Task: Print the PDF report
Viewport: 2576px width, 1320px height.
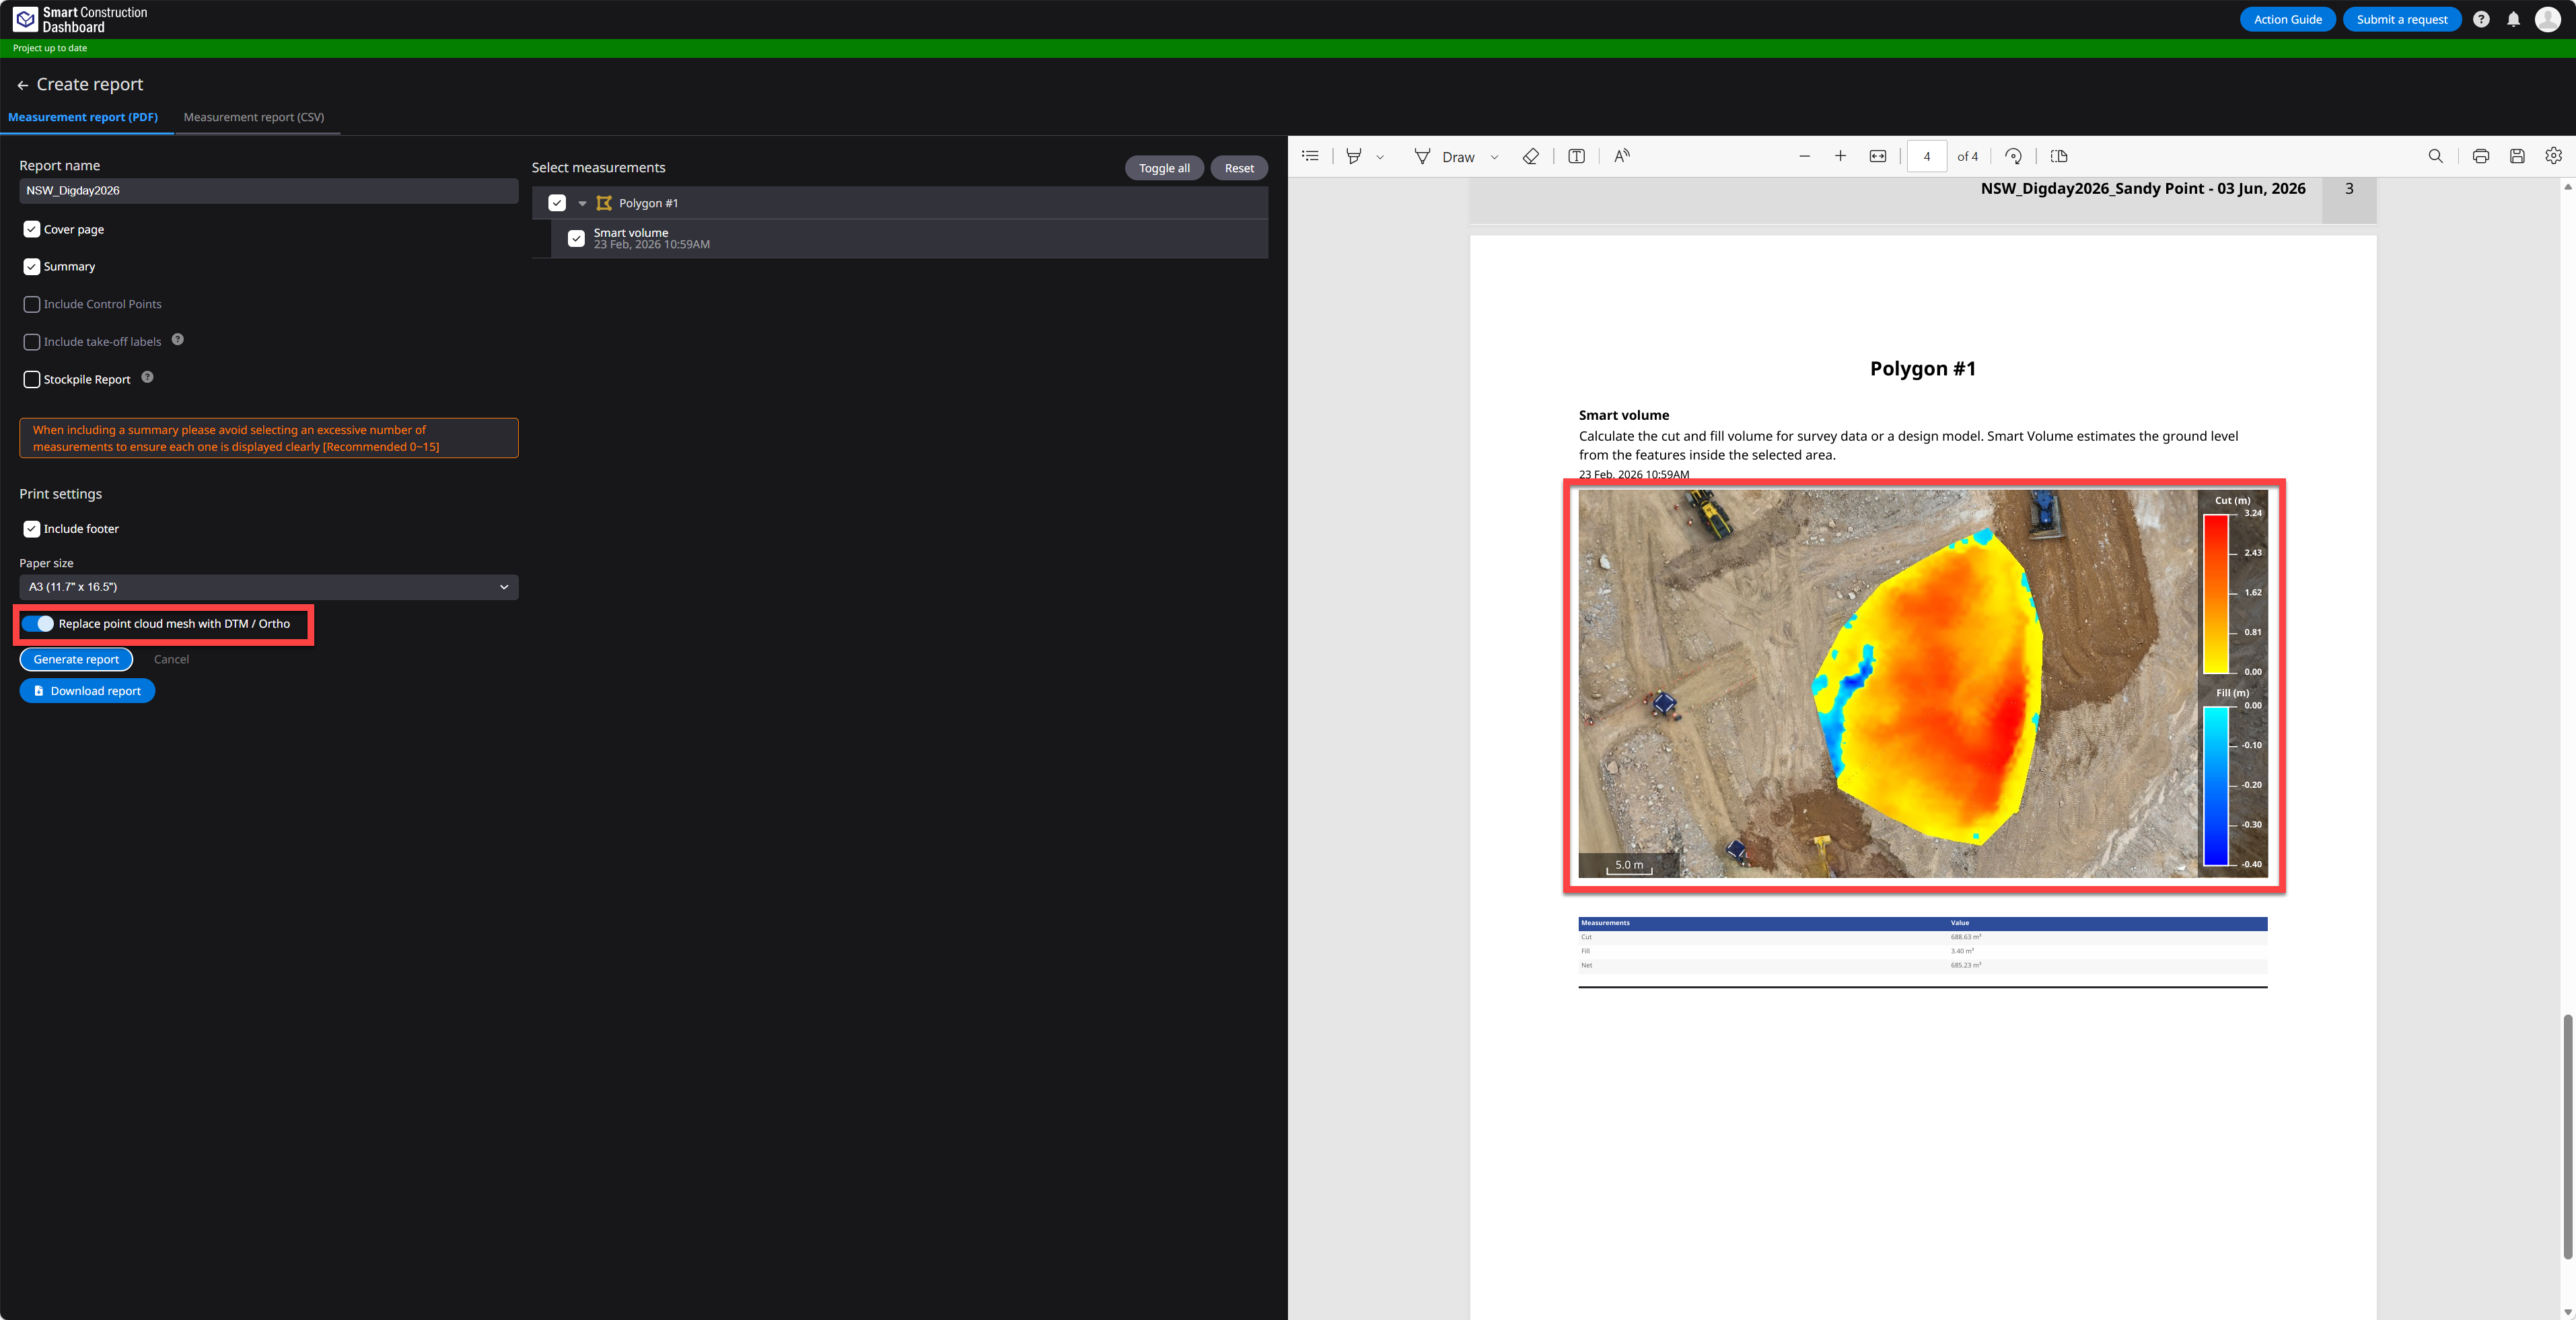Action: click(2480, 156)
